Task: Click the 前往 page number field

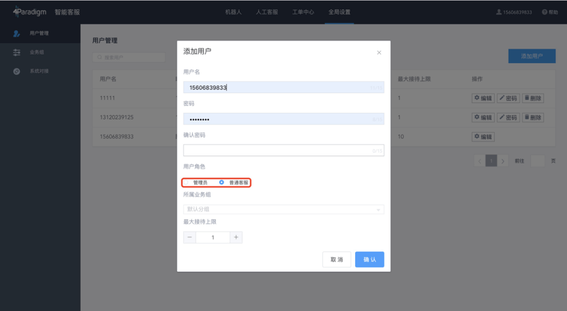Action: [537, 161]
